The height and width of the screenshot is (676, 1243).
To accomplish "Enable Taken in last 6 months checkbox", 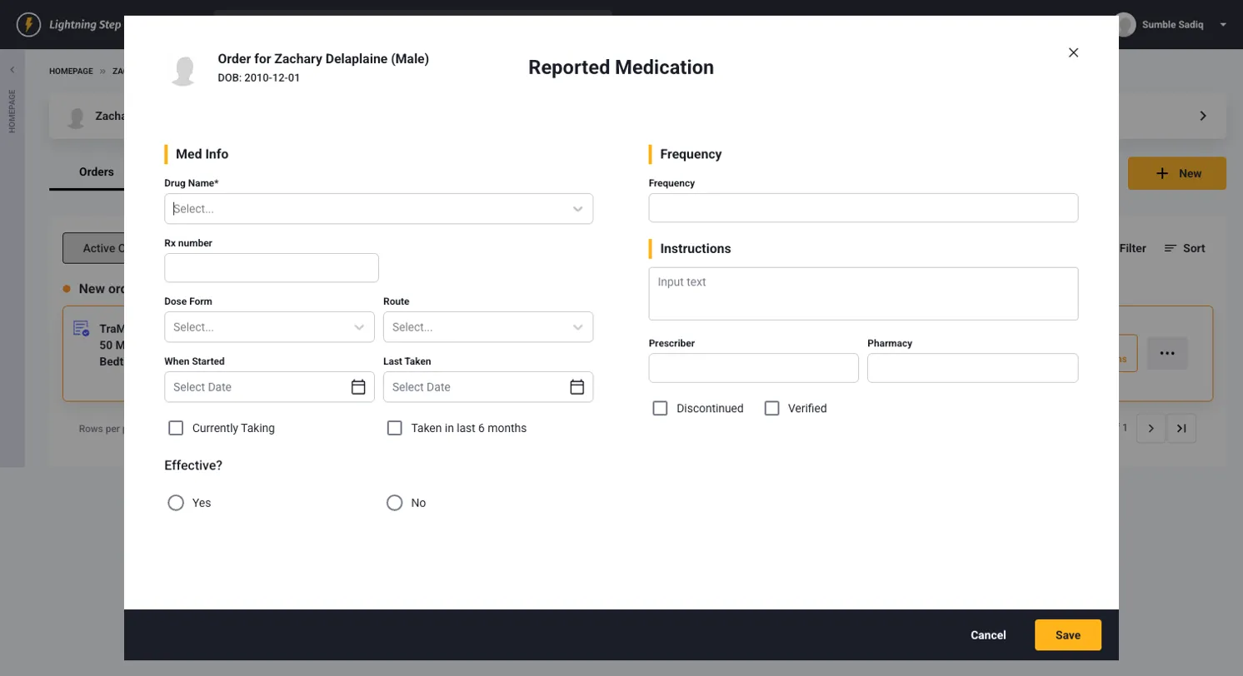I will pos(395,428).
